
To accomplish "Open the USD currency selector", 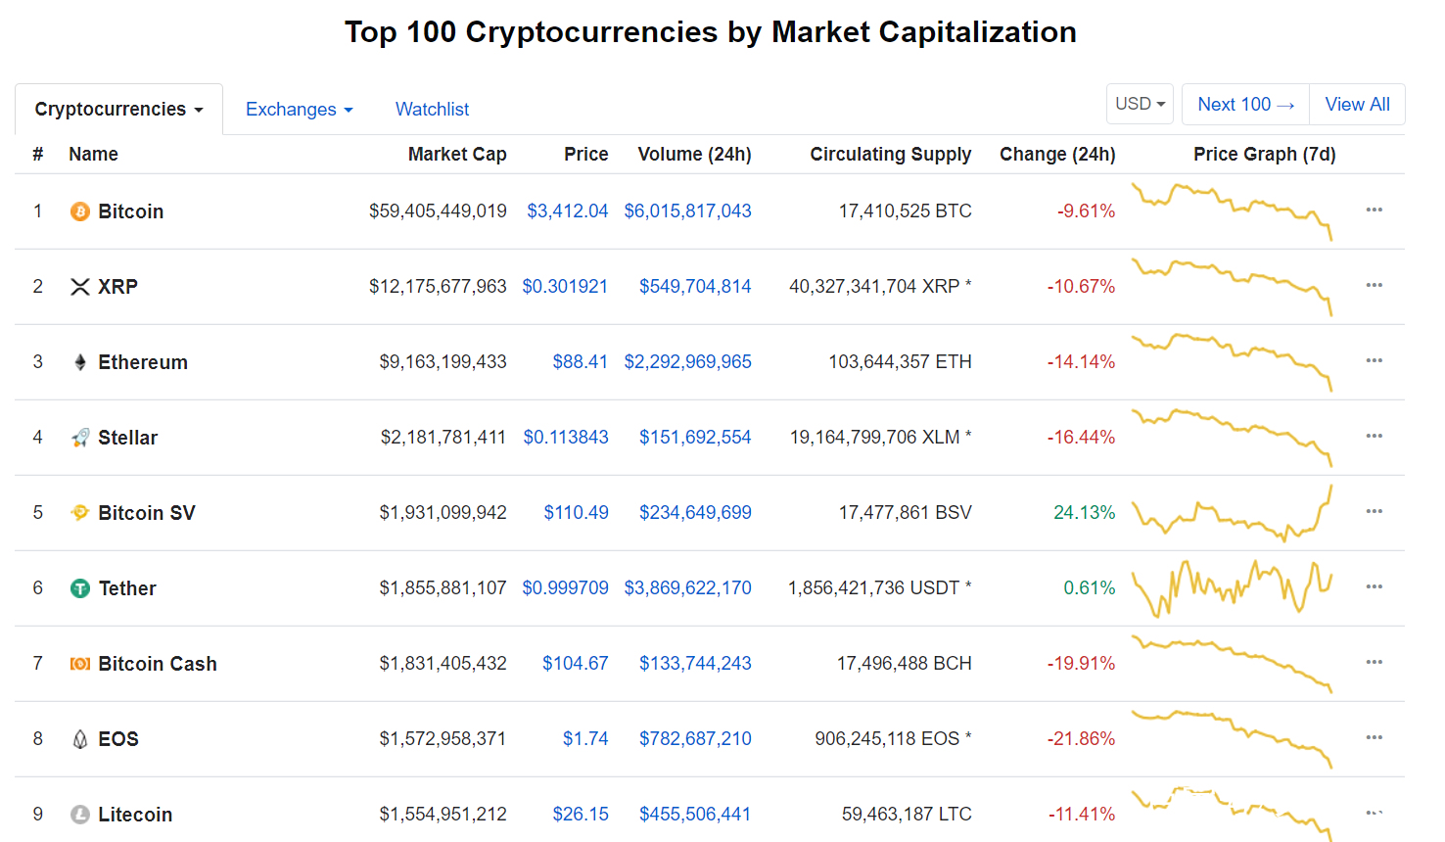I will [x=1140, y=104].
